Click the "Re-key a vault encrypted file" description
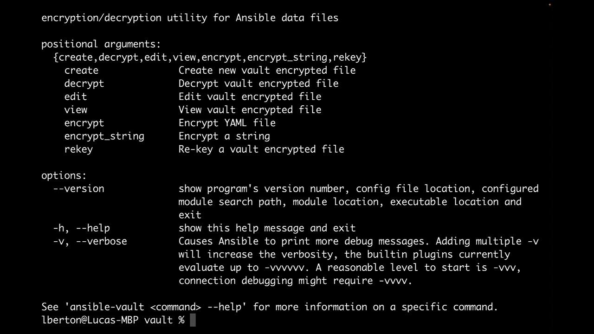This screenshot has width=594, height=334. [x=261, y=149]
